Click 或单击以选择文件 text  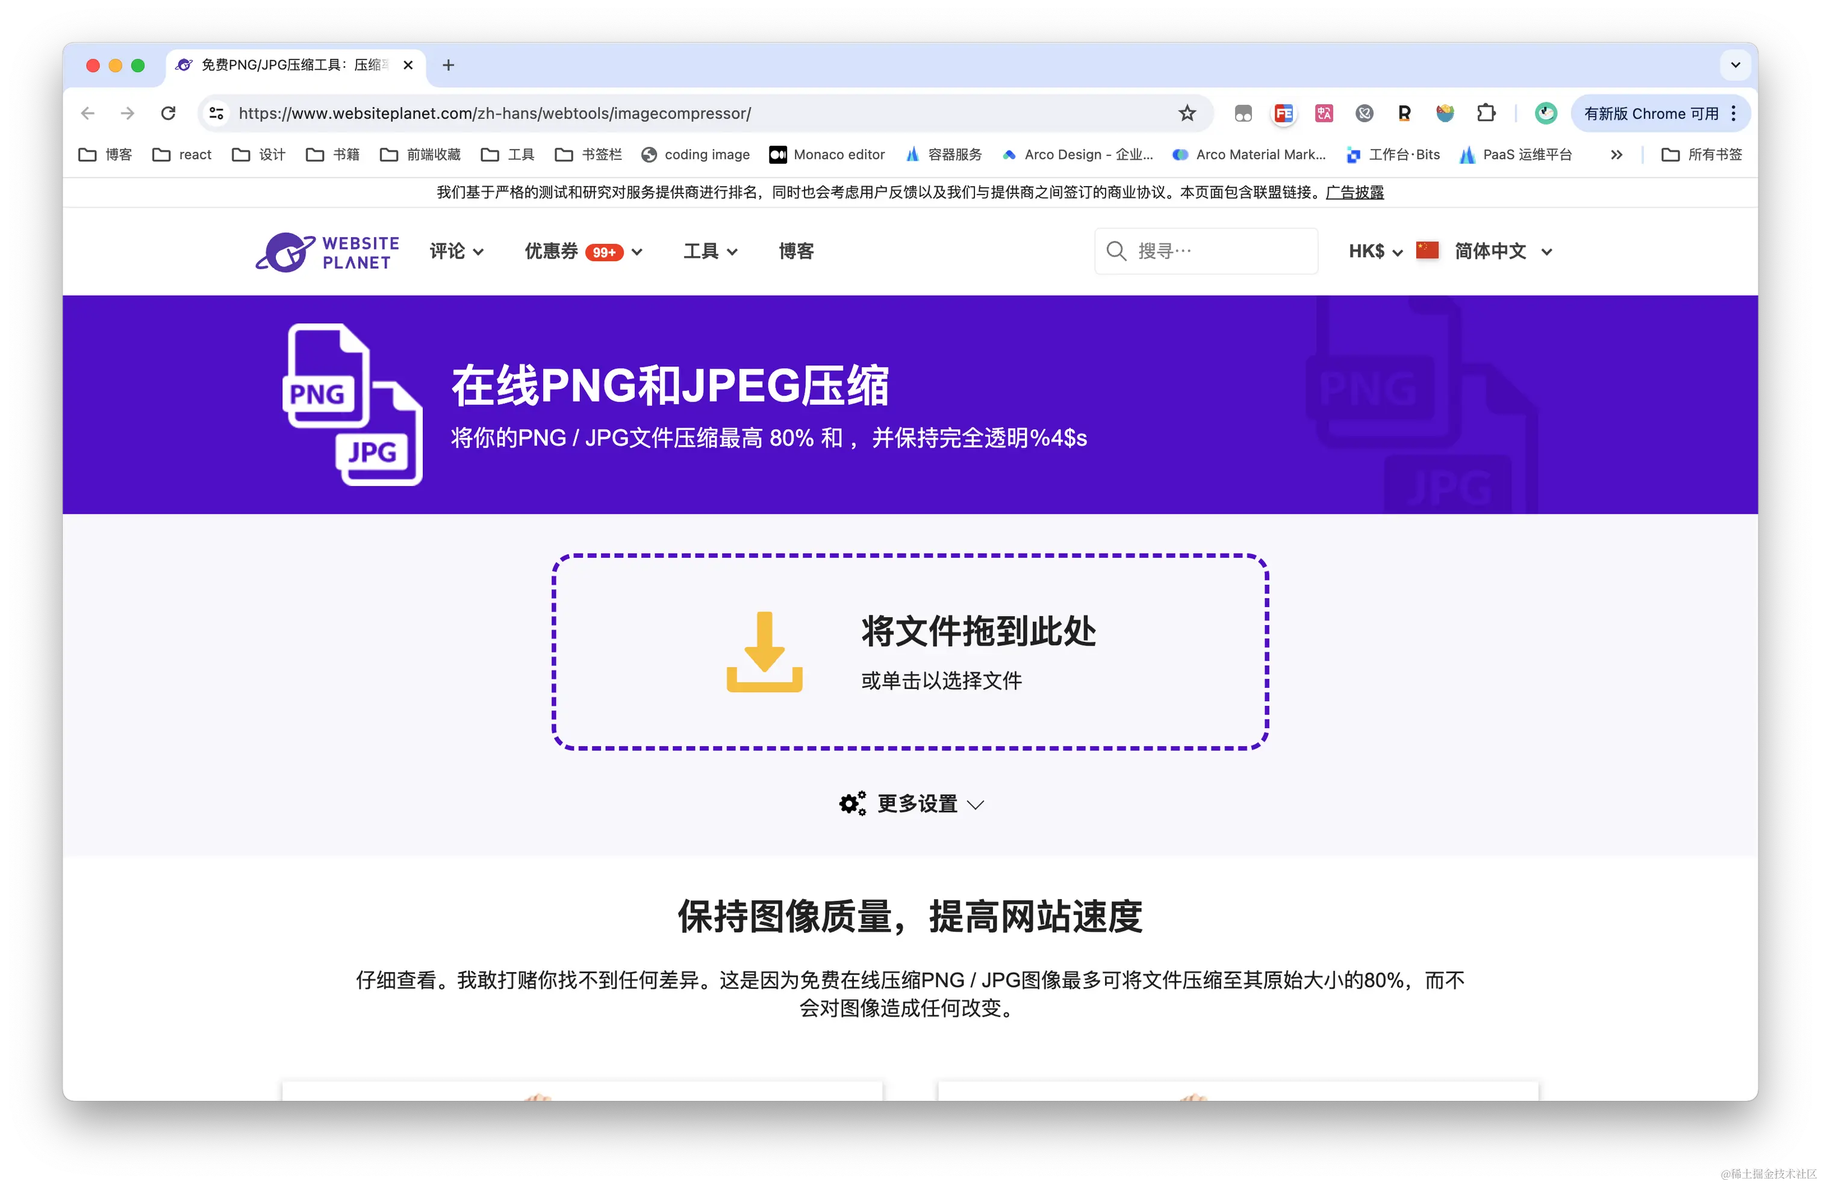coord(942,681)
